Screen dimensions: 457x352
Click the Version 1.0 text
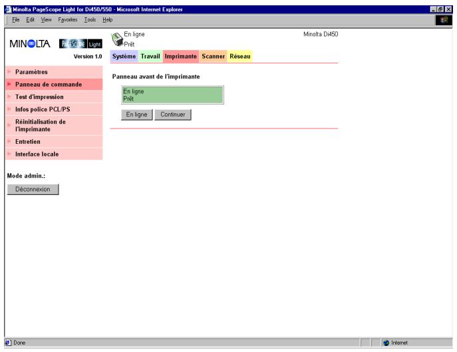[x=88, y=57]
